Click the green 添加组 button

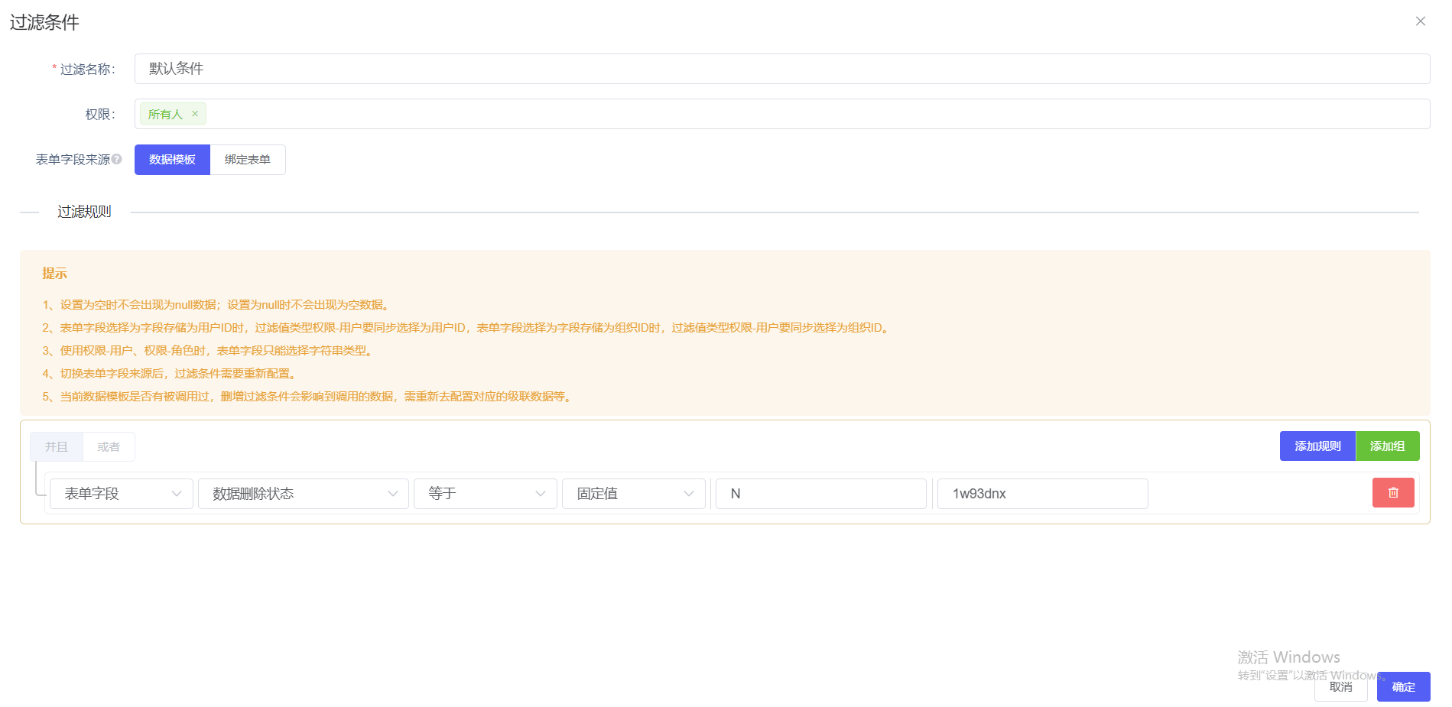(x=1387, y=446)
